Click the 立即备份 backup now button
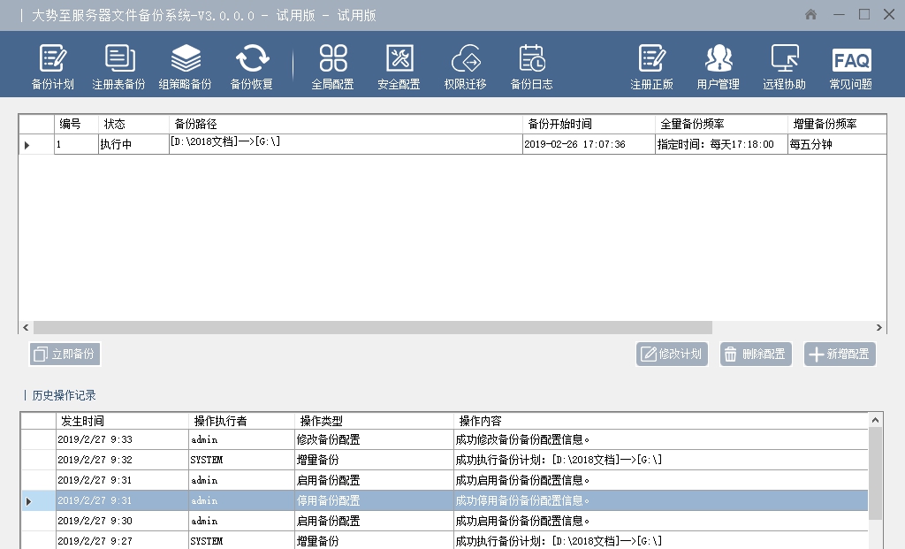The image size is (905, 549). (x=64, y=354)
